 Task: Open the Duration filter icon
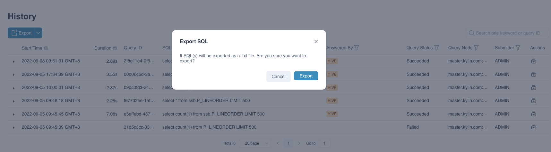coord(115,48)
